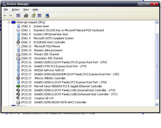The width and height of the screenshot is (161, 128).
Task: Open the File menu
Action: 6,9
